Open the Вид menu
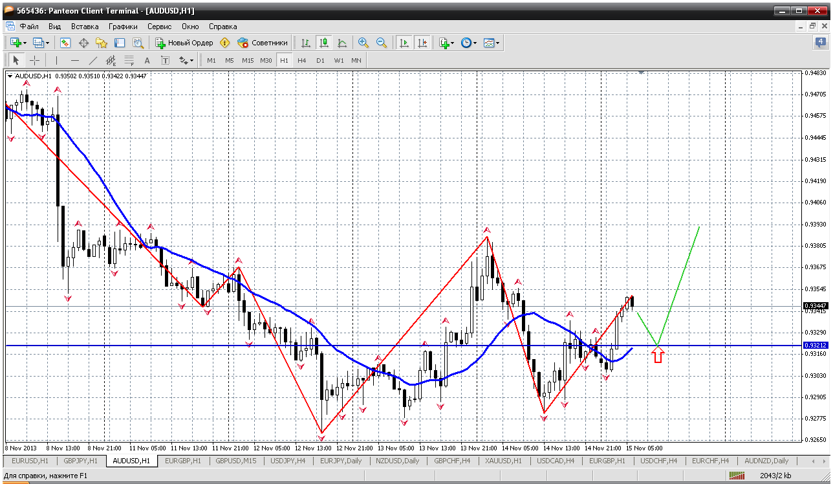The image size is (833, 484). [x=54, y=27]
